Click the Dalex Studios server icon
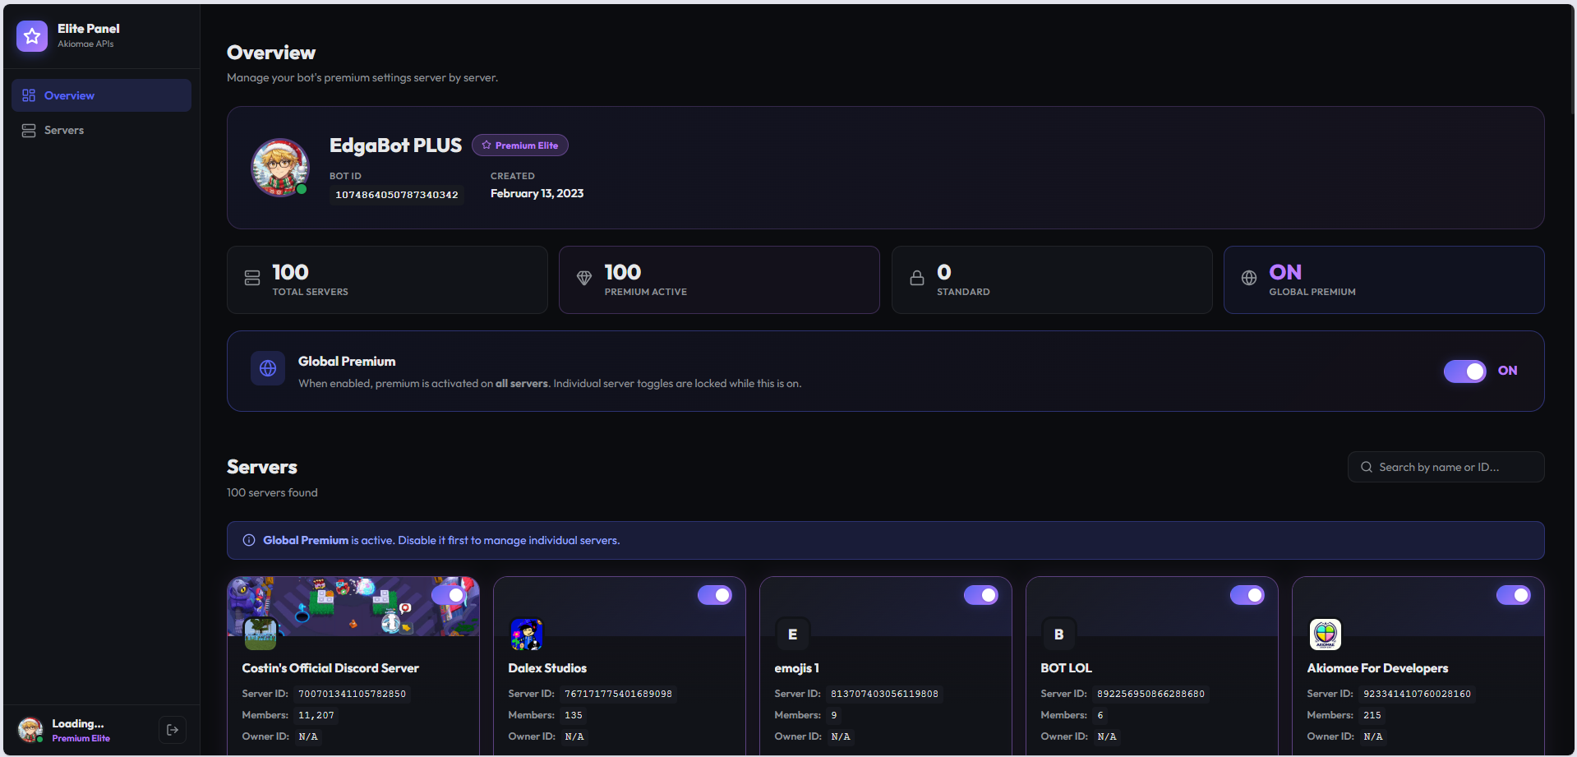Screen dimensions: 1577x757 pyautogui.click(x=527, y=635)
